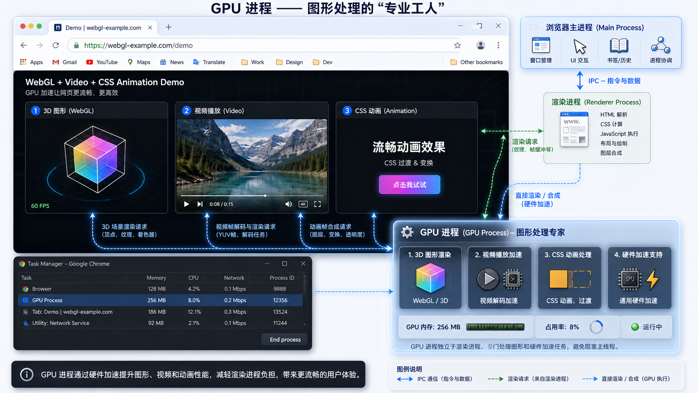Click the rotating 3D WebGL cube
Viewport: 698px width, 393px height.
95,159
